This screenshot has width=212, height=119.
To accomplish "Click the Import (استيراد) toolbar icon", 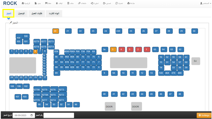I will [x=92, y=3].
